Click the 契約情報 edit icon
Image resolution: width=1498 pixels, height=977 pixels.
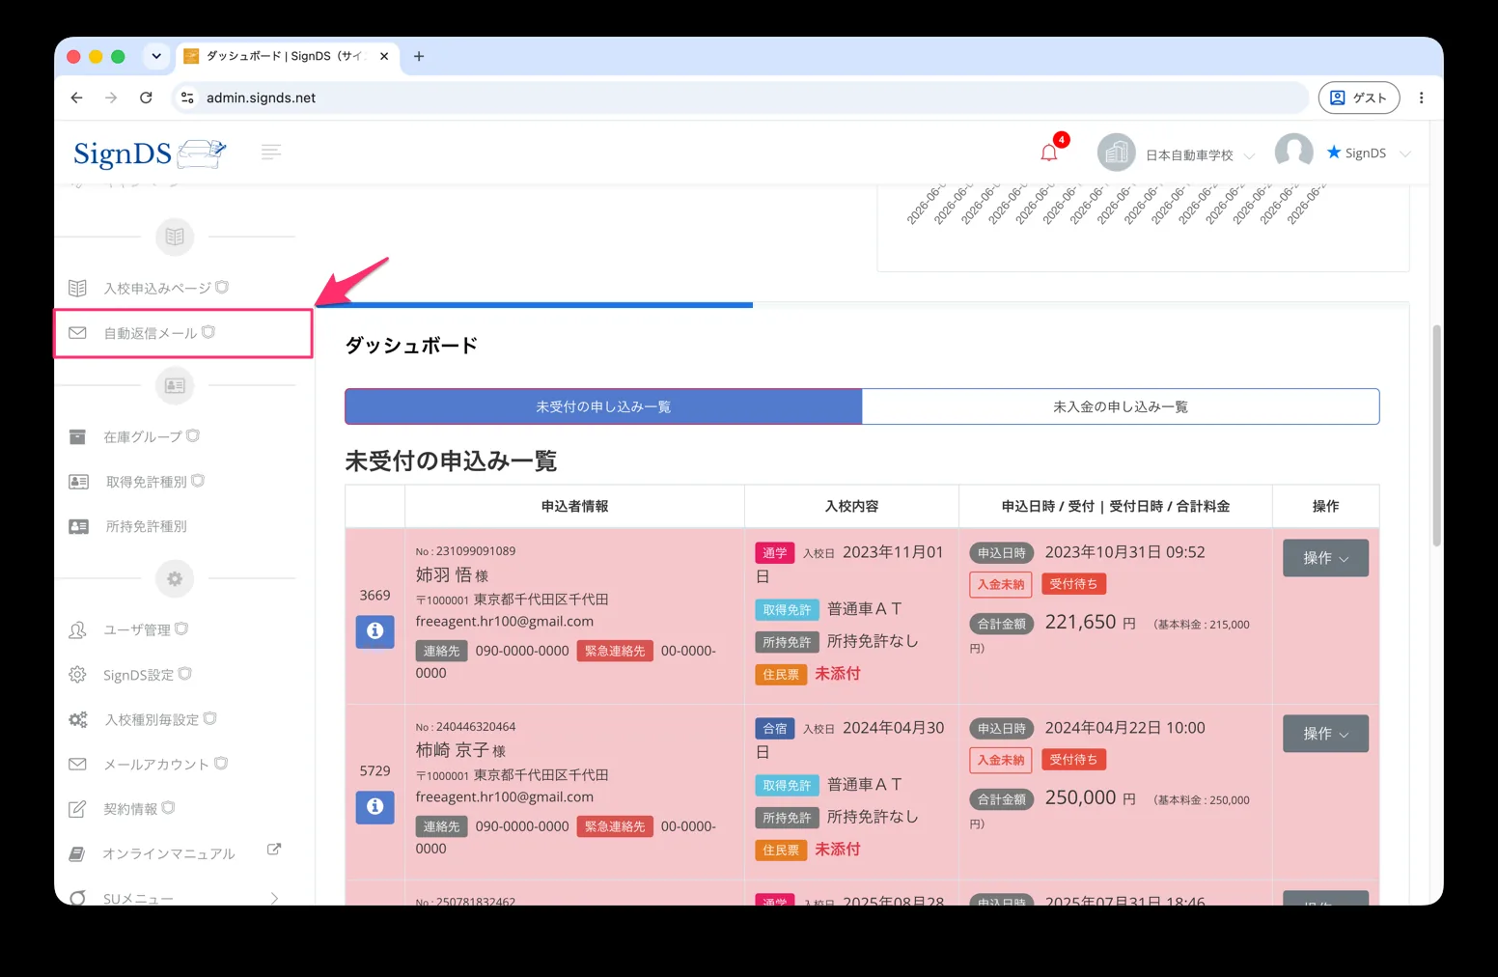coord(78,809)
